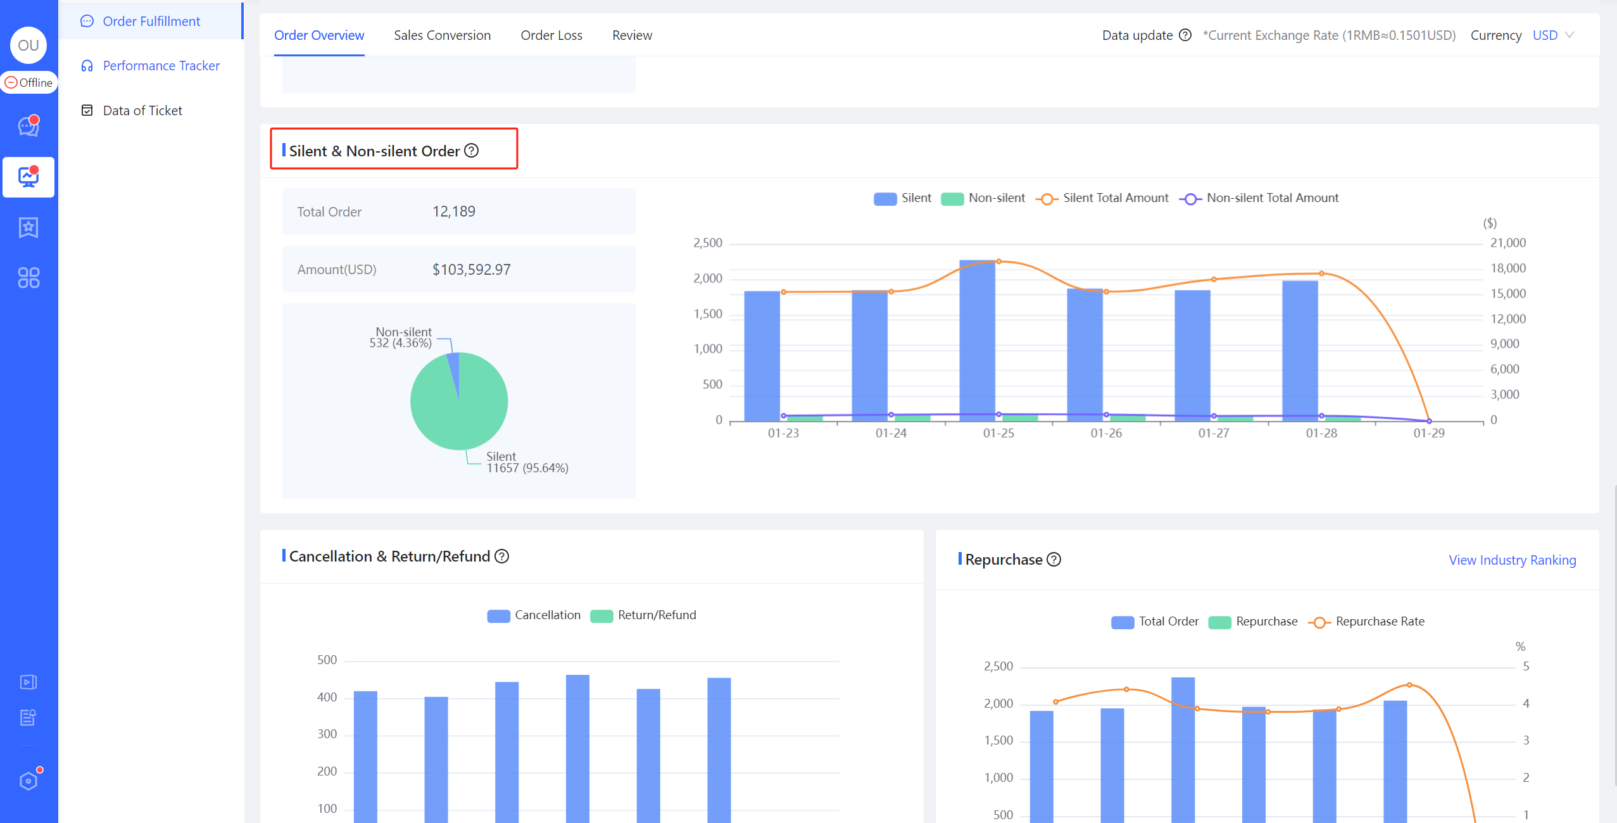Screen dimensions: 1617x823
Task: Click the 01-29 axis date label
Action: pos(1429,433)
